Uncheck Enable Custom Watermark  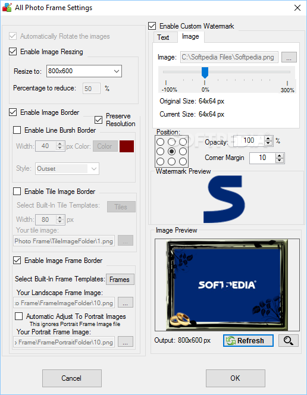point(152,26)
